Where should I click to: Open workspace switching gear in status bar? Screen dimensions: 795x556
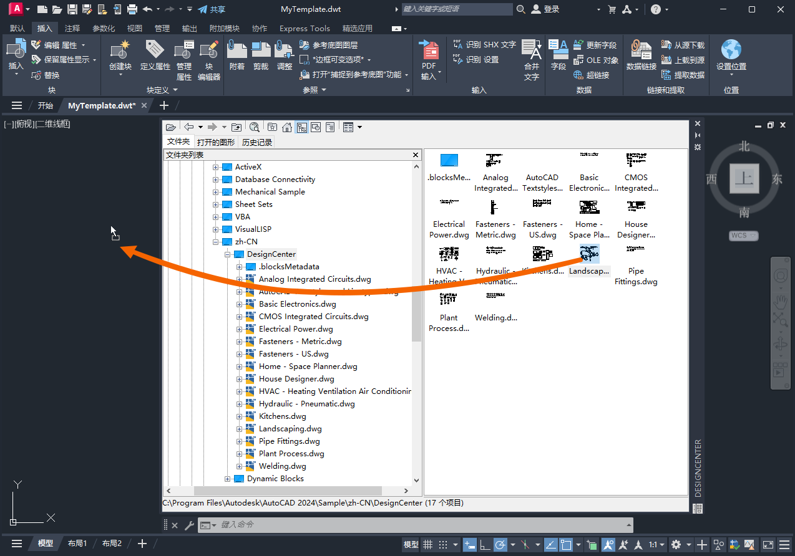676,544
